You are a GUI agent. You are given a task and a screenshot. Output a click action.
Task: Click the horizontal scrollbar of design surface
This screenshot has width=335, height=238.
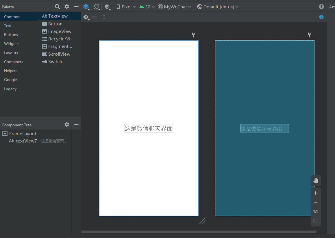tap(199, 232)
